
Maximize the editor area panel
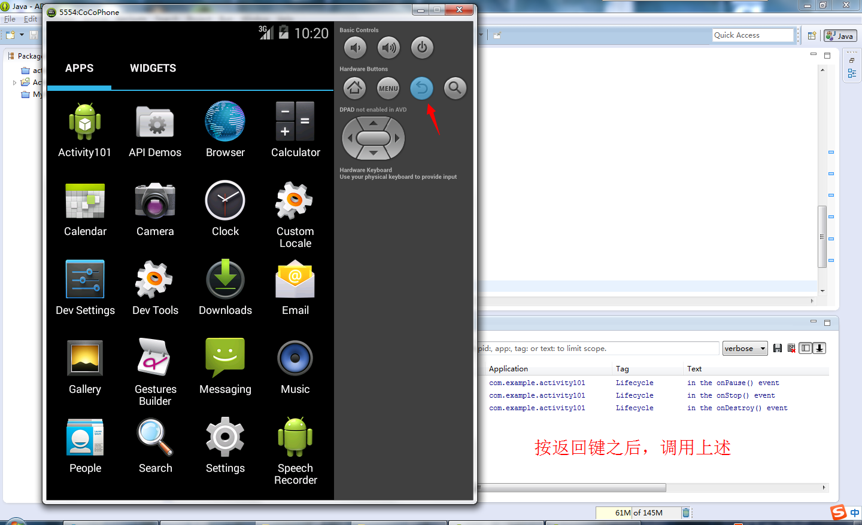click(827, 55)
